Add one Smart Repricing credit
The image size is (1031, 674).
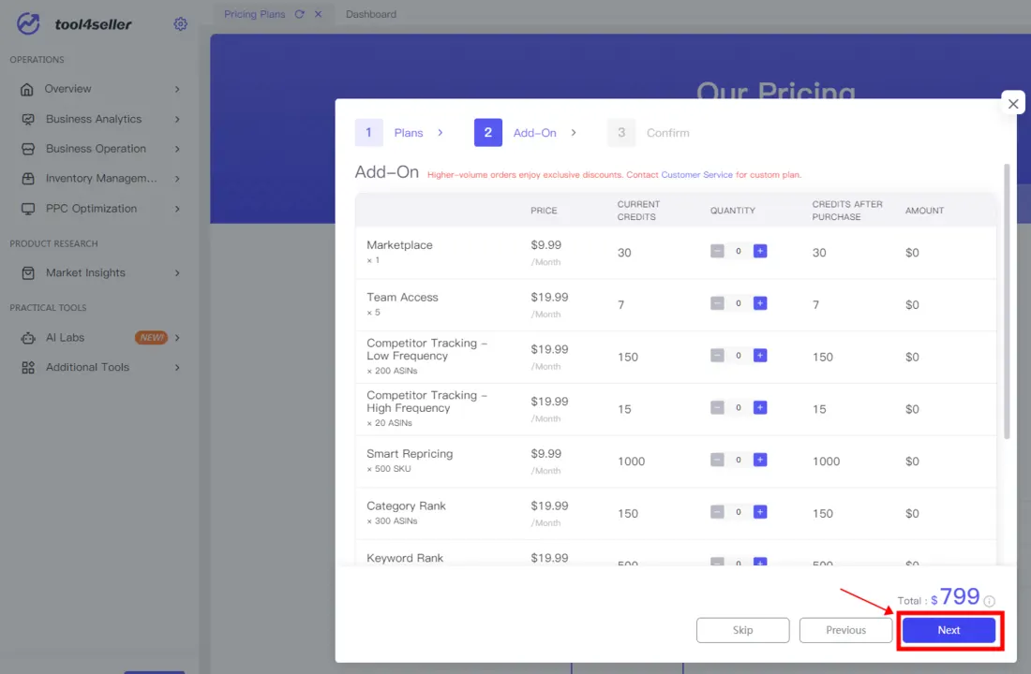pos(759,460)
